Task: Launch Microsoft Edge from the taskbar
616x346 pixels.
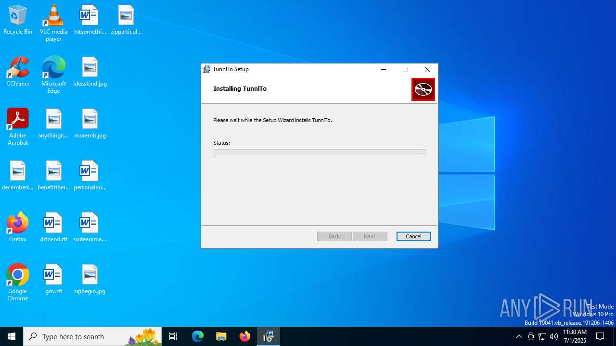Action: tap(198, 336)
